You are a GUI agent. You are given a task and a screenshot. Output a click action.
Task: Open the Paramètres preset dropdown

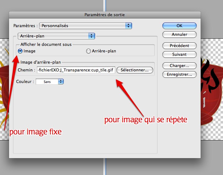[x=85, y=26]
